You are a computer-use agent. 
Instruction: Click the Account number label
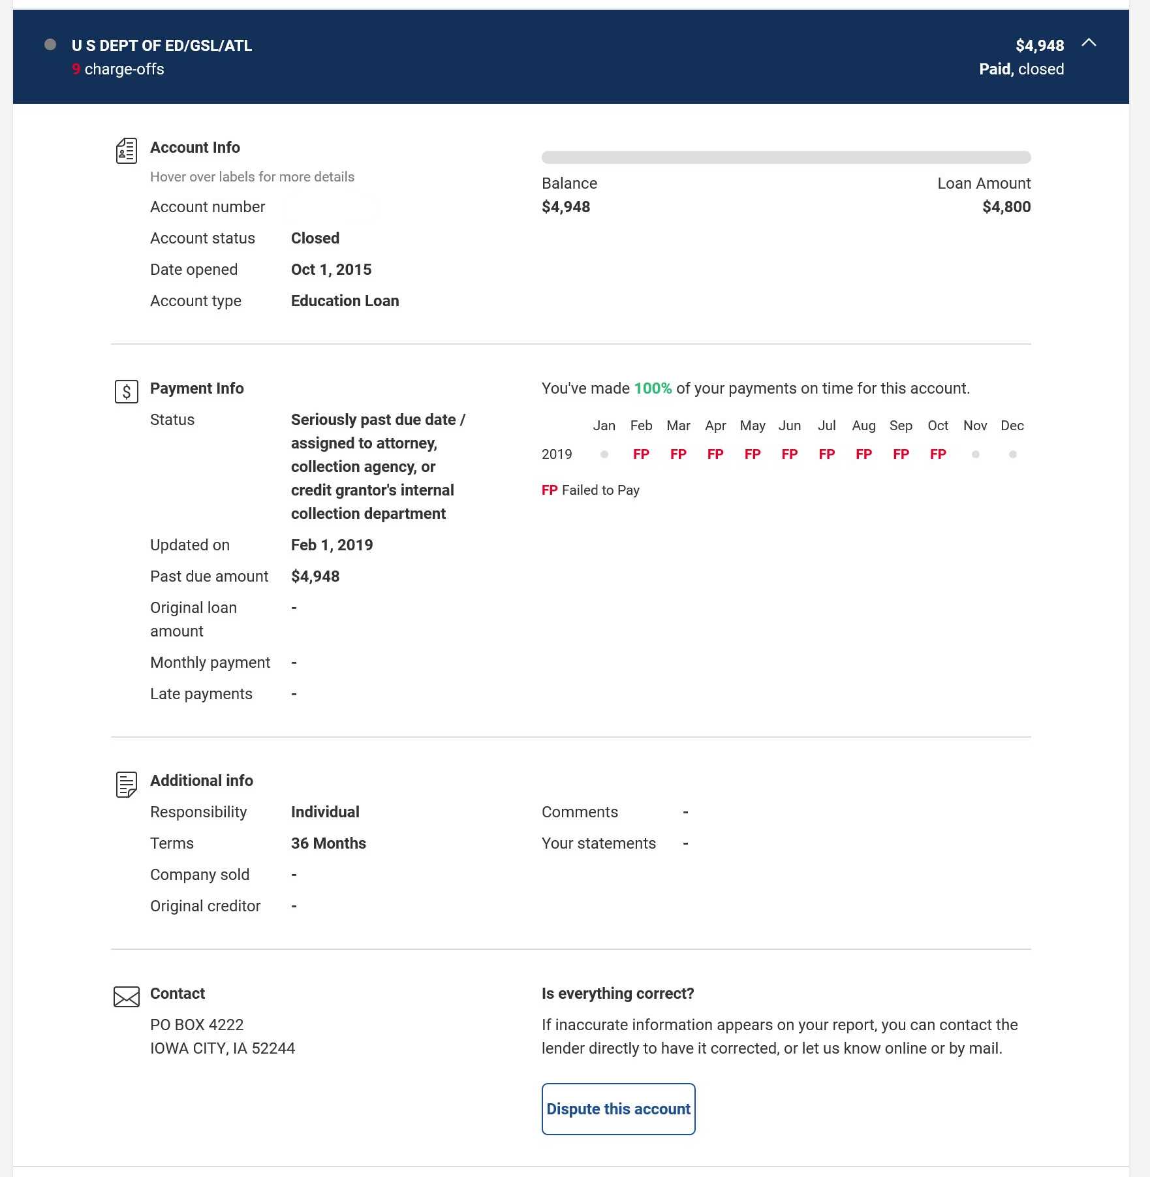208,207
